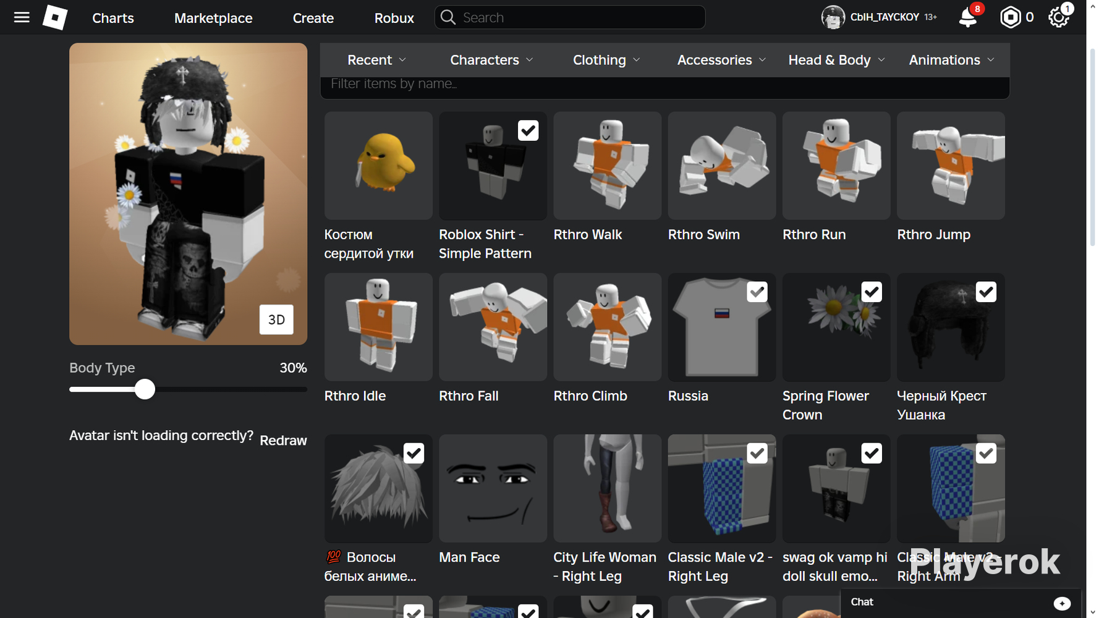The height and width of the screenshot is (618, 1099).
Task: Click the Man Face item name
Action: [469, 557]
